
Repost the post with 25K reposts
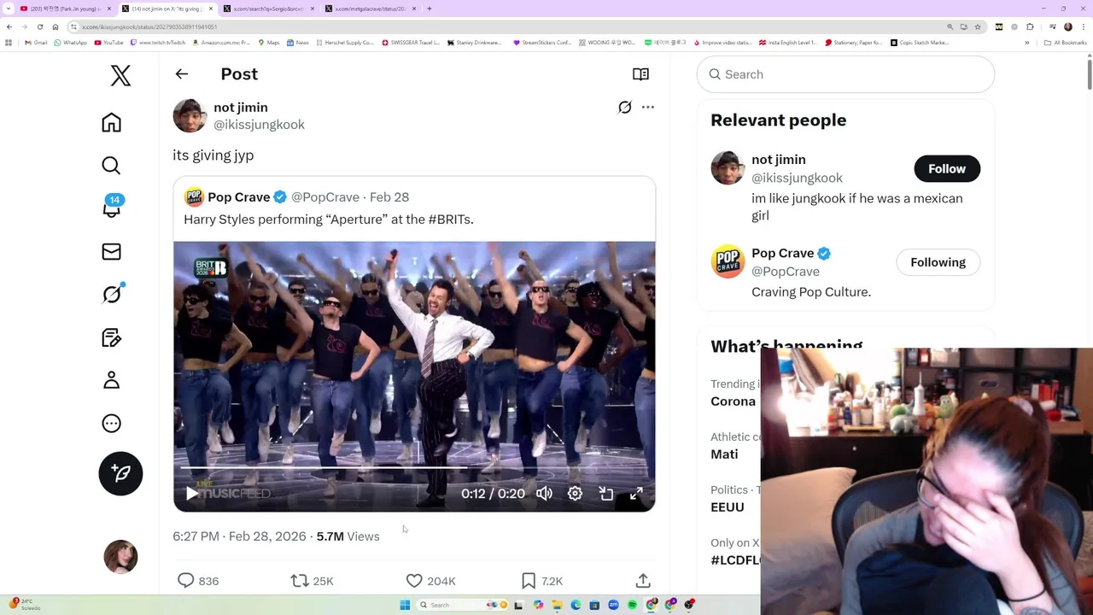[x=312, y=581]
